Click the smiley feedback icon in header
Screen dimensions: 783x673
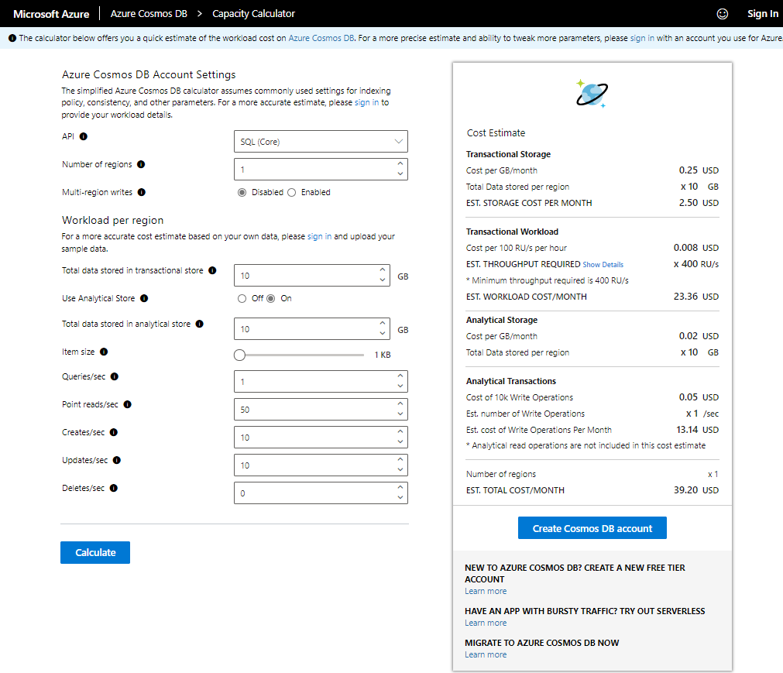pos(722,14)
